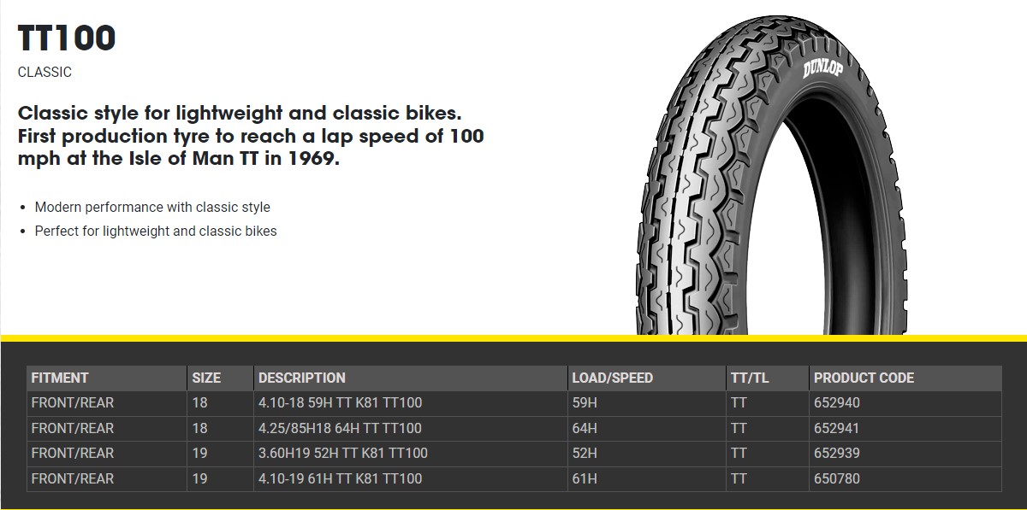Select product code 652939
1027x510 pixels.
coord(837,454)
